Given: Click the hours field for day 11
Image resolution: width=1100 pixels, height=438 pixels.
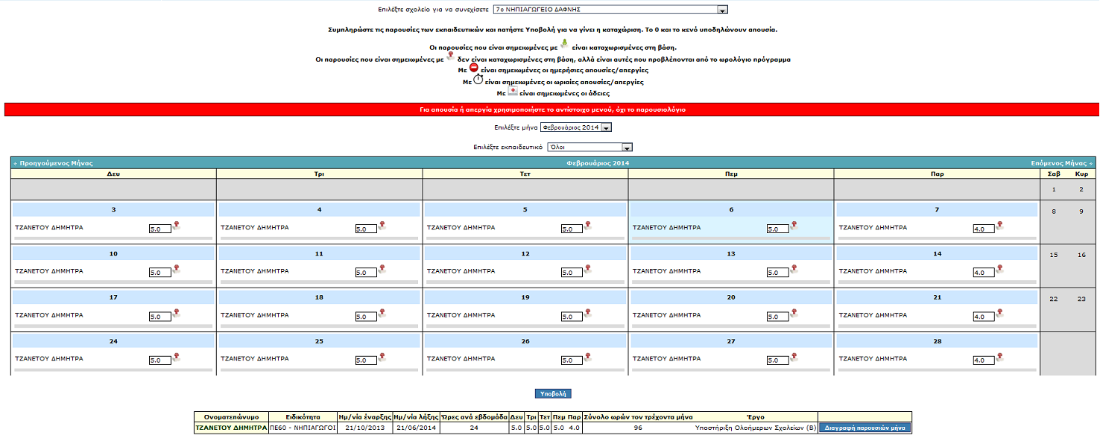Looking at the screenshot, I should [x=366, y=273].
